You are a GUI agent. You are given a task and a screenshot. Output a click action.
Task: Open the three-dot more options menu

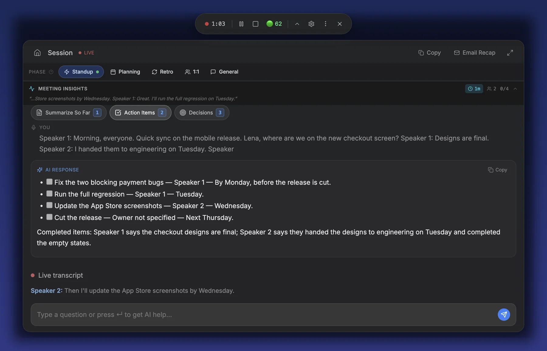coord(325,24)
